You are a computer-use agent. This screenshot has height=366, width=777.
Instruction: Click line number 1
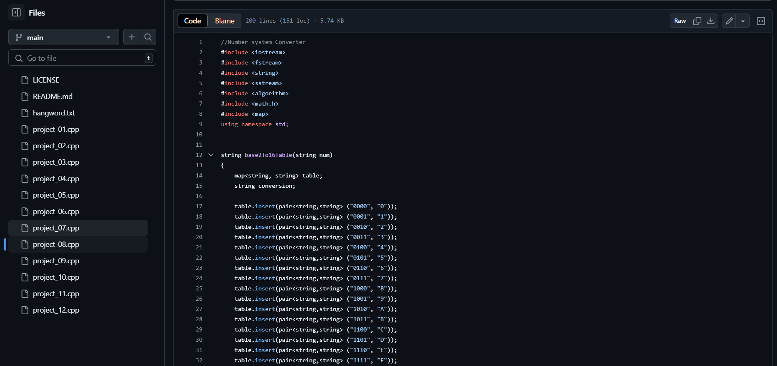tap(201, 42)
